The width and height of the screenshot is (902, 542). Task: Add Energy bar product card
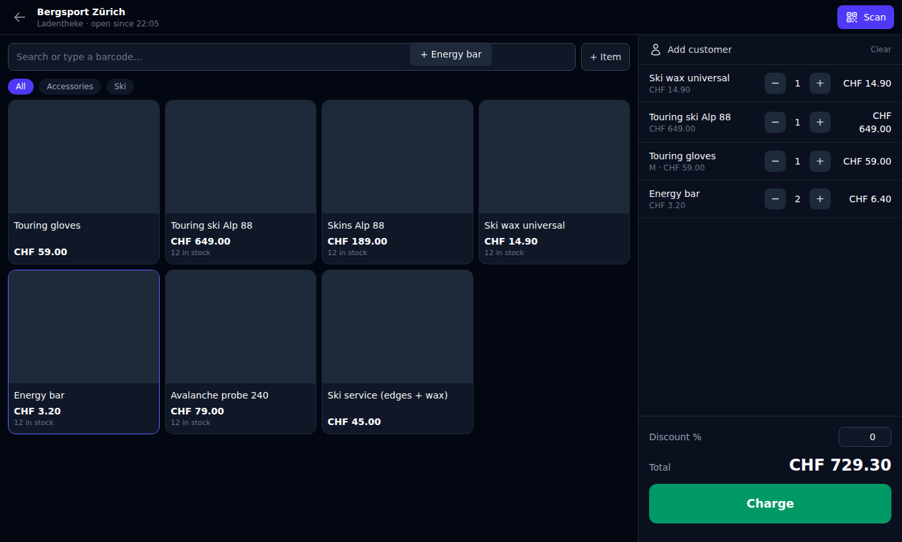84,352
